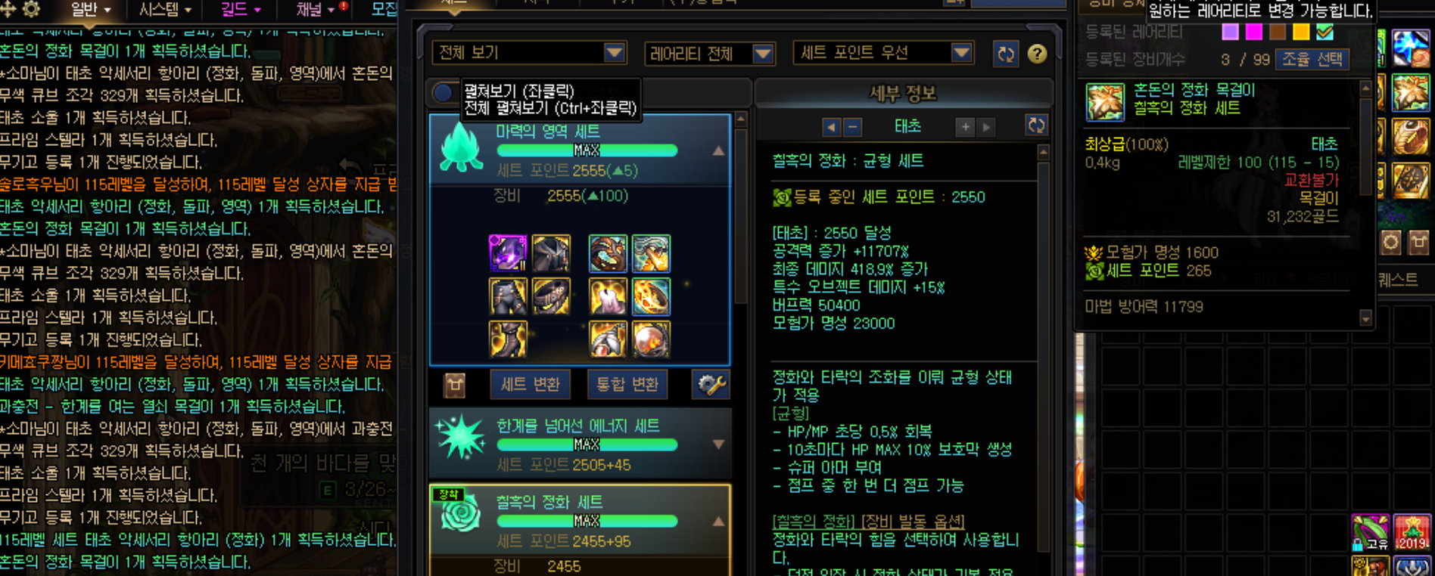
Task: Click the chest icon left of 세트 변환
Action: click(454, 385)
